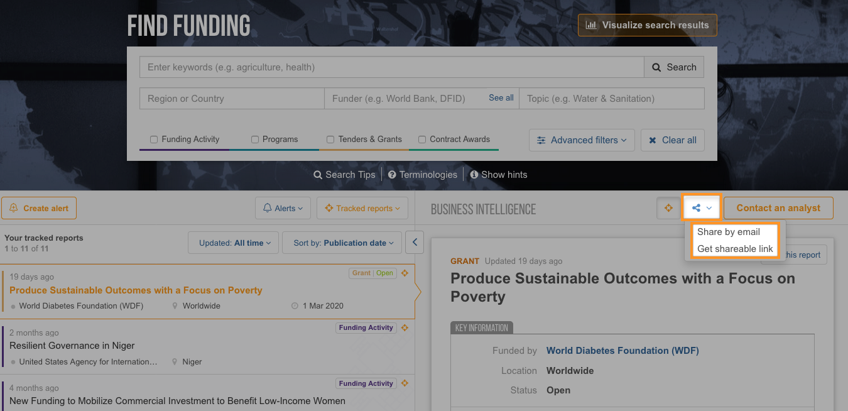Click the Search button
The width and height of the screenshot is (848, 411).
[x=674, y=67]
